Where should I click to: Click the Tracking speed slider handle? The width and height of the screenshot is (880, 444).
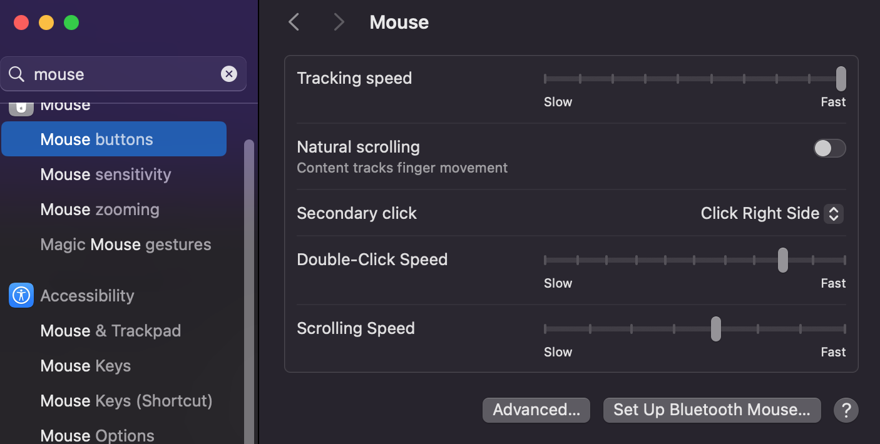[x=841, y=79]
